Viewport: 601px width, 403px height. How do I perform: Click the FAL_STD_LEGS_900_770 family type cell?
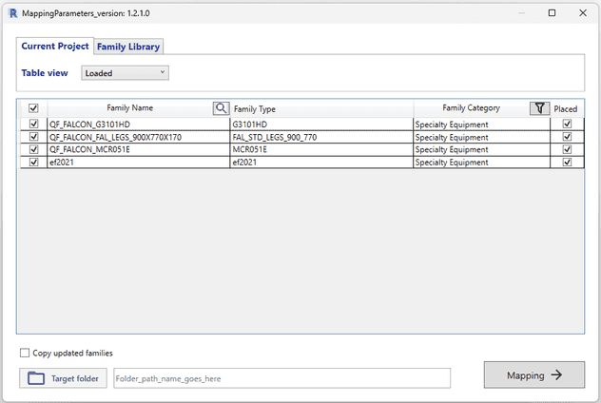point(321,137)
